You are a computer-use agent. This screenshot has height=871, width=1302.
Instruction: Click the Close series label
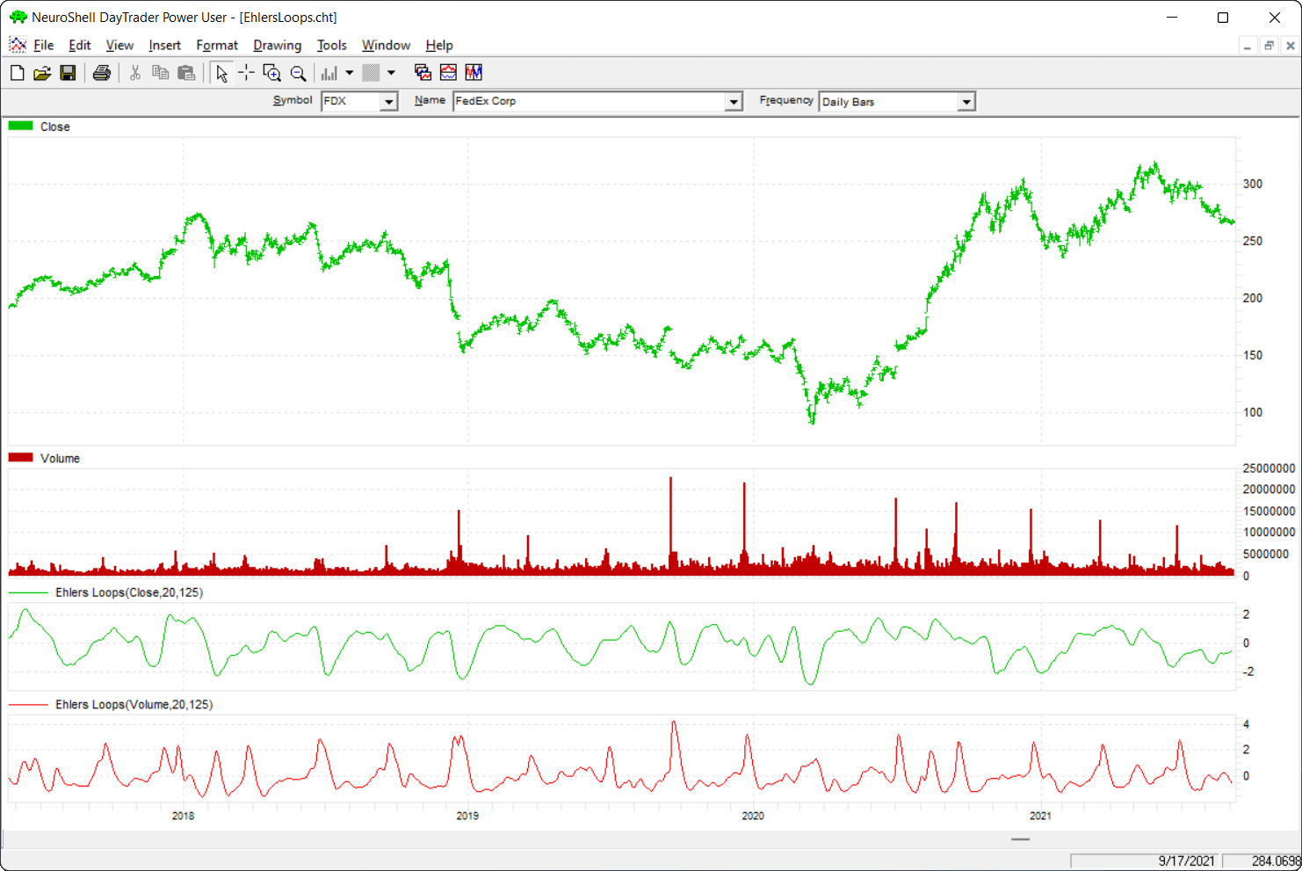[54, 127]
